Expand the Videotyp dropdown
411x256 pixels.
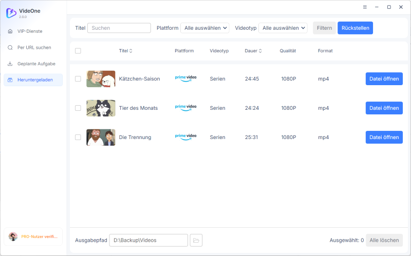pyautogui.click(x=283, y=28)
